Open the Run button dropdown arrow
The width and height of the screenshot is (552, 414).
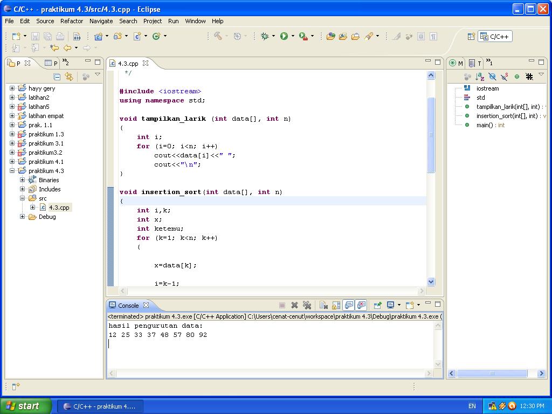click(x=292, y=36)
